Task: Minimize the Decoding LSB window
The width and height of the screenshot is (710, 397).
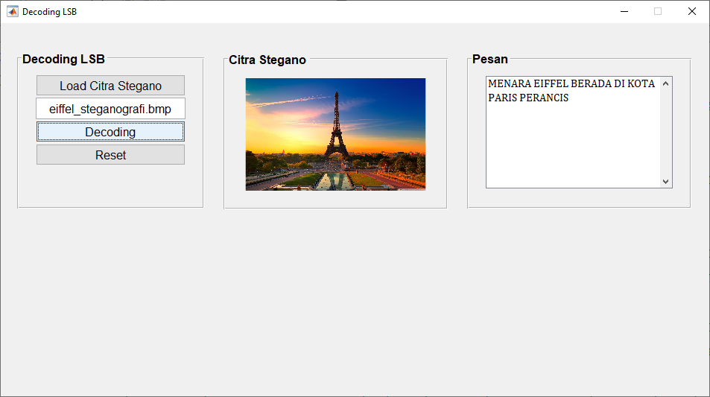Action: 624,11
